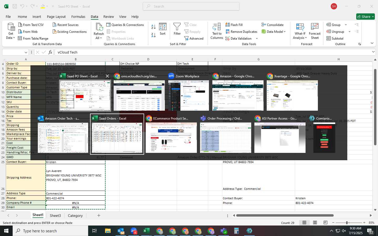This screenshot has height=236, width=378.
Task: Expand Data Model dropdown
Action: tap(285, 32)
